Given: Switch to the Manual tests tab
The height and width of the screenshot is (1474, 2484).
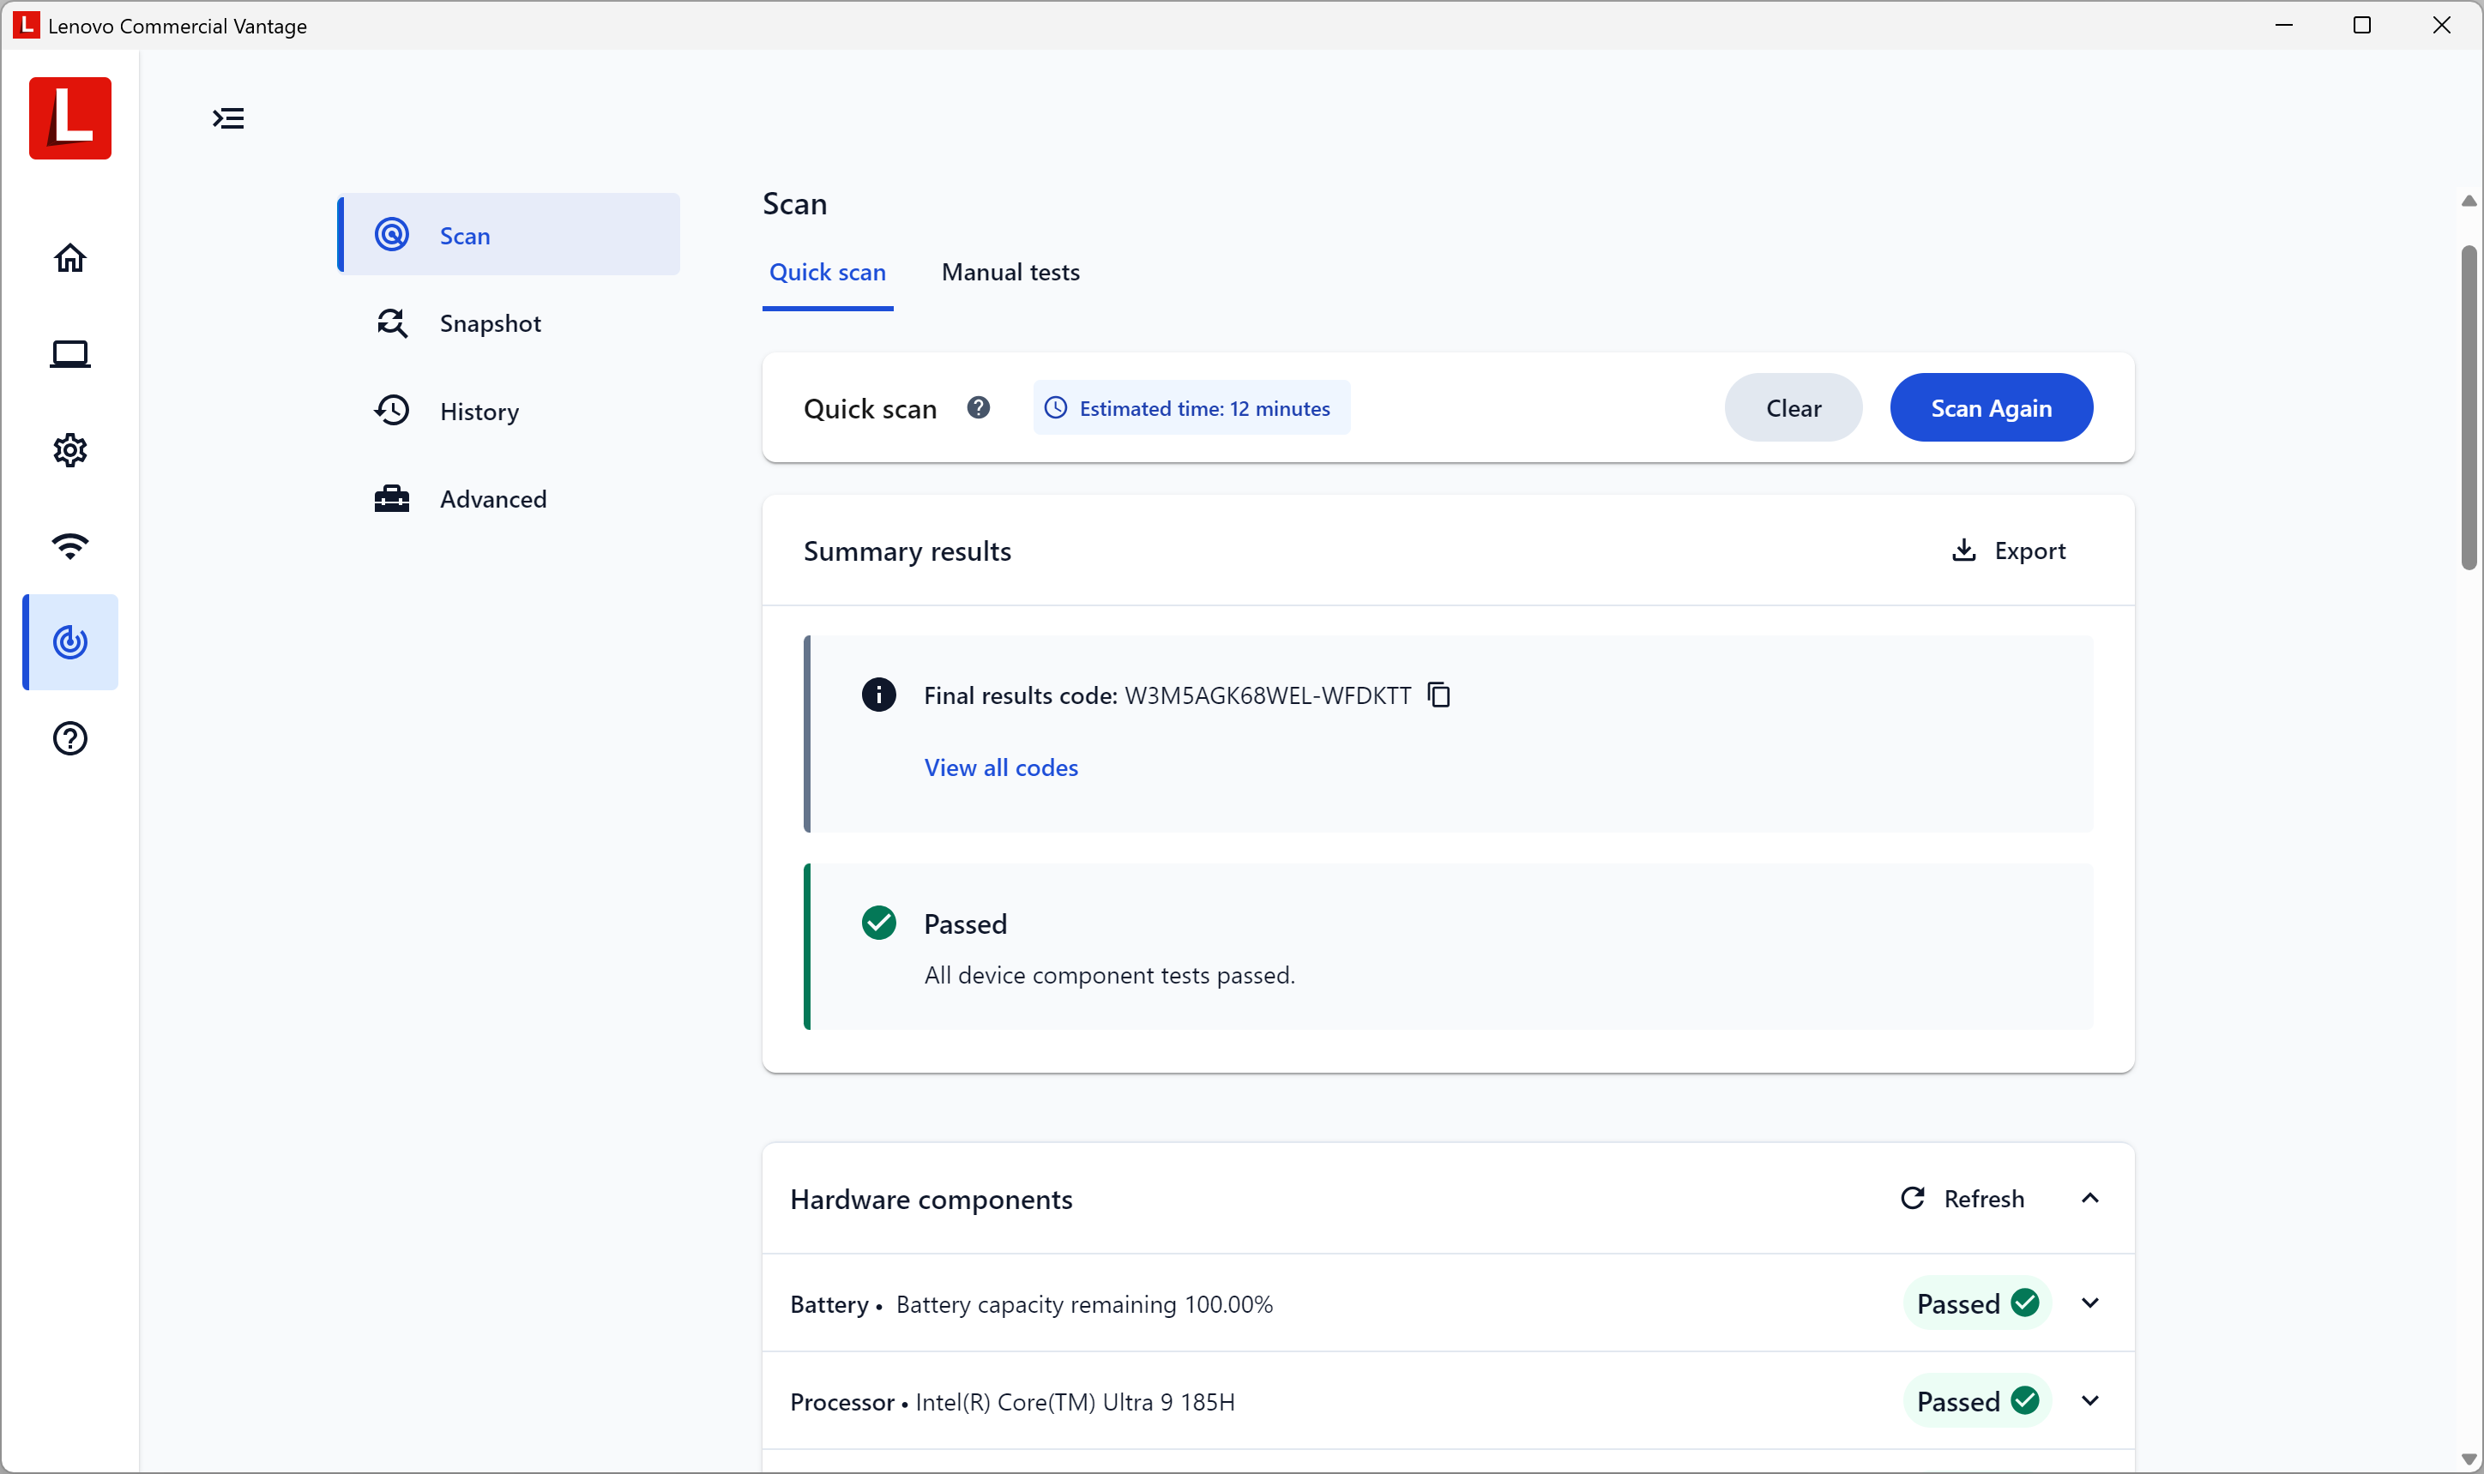Looking at the screenshot, I should click(x=1010, y=272).
